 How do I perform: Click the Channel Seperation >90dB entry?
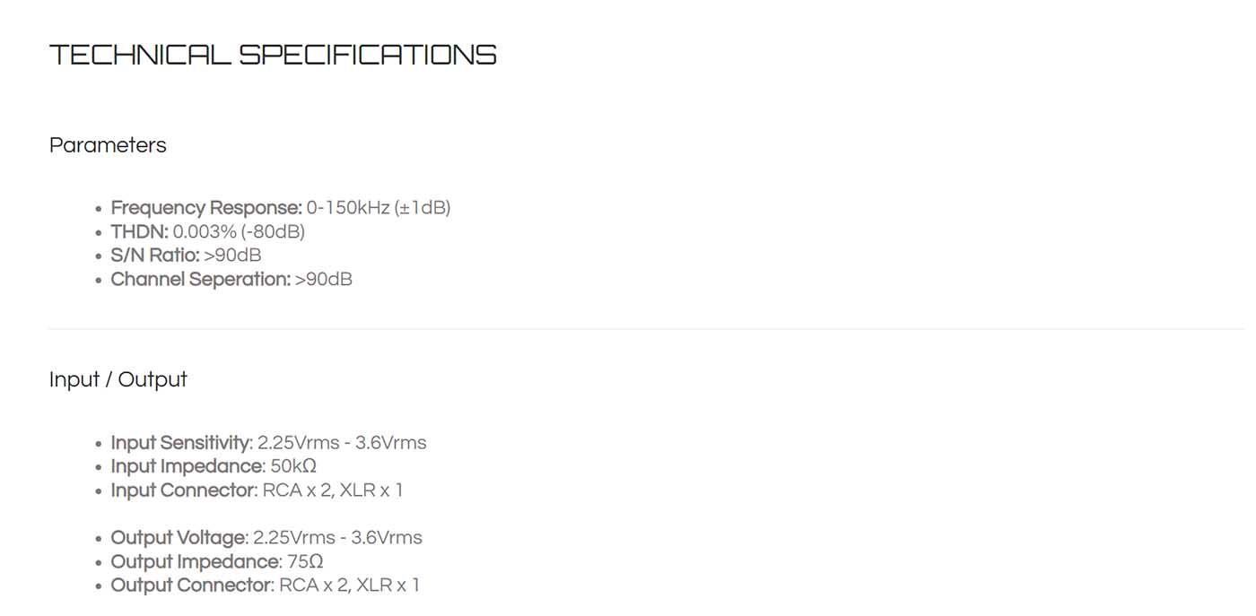coord(231,279)
